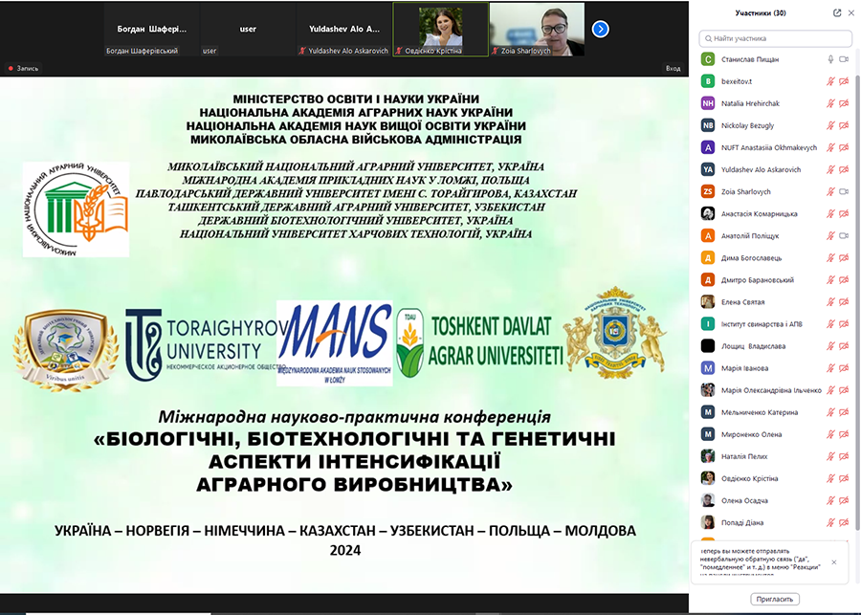Viewport: 861px width, 615px height.
Task: Click the camera icon in Zoia Sharlovych's list row
Action: pyautogui.click(x=844, y=191)
